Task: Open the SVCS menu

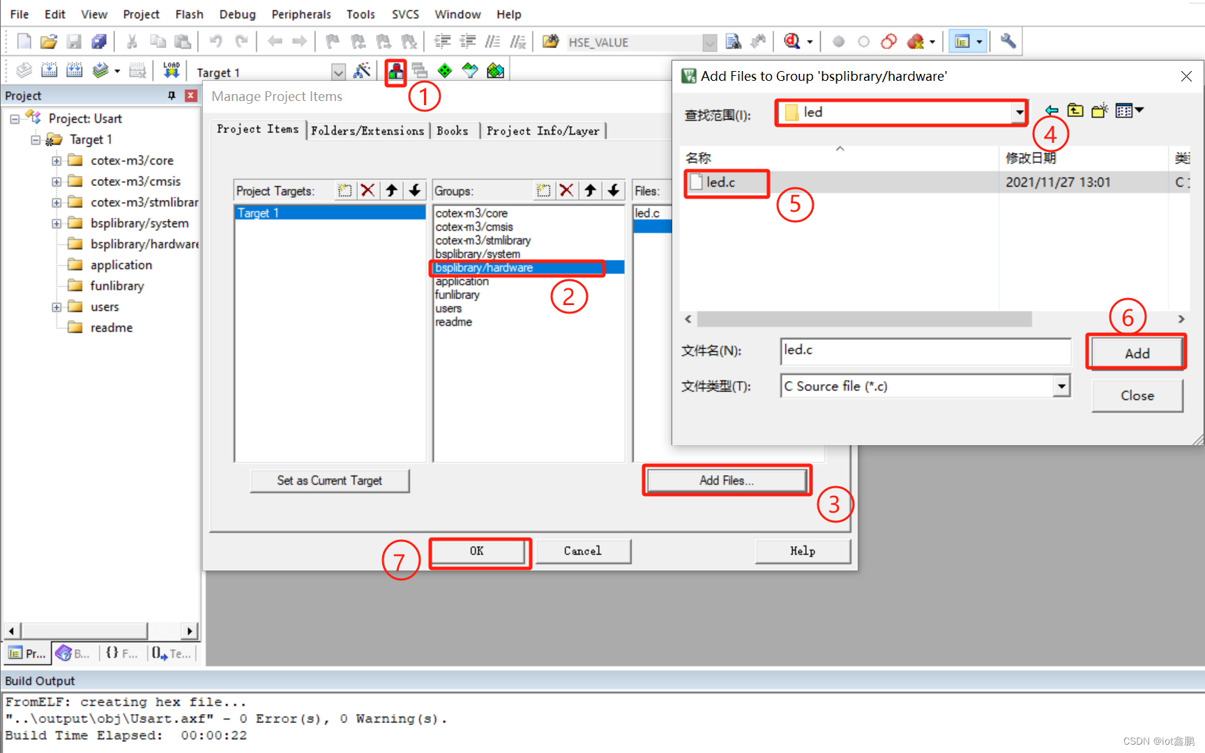Action: (x=405, y=14)
